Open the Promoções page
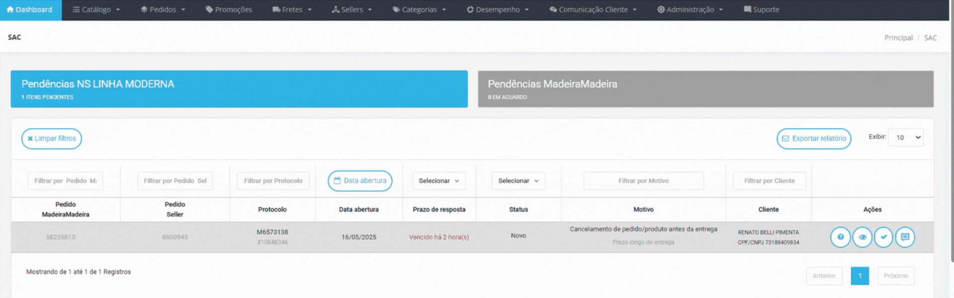 pos(229,10)
